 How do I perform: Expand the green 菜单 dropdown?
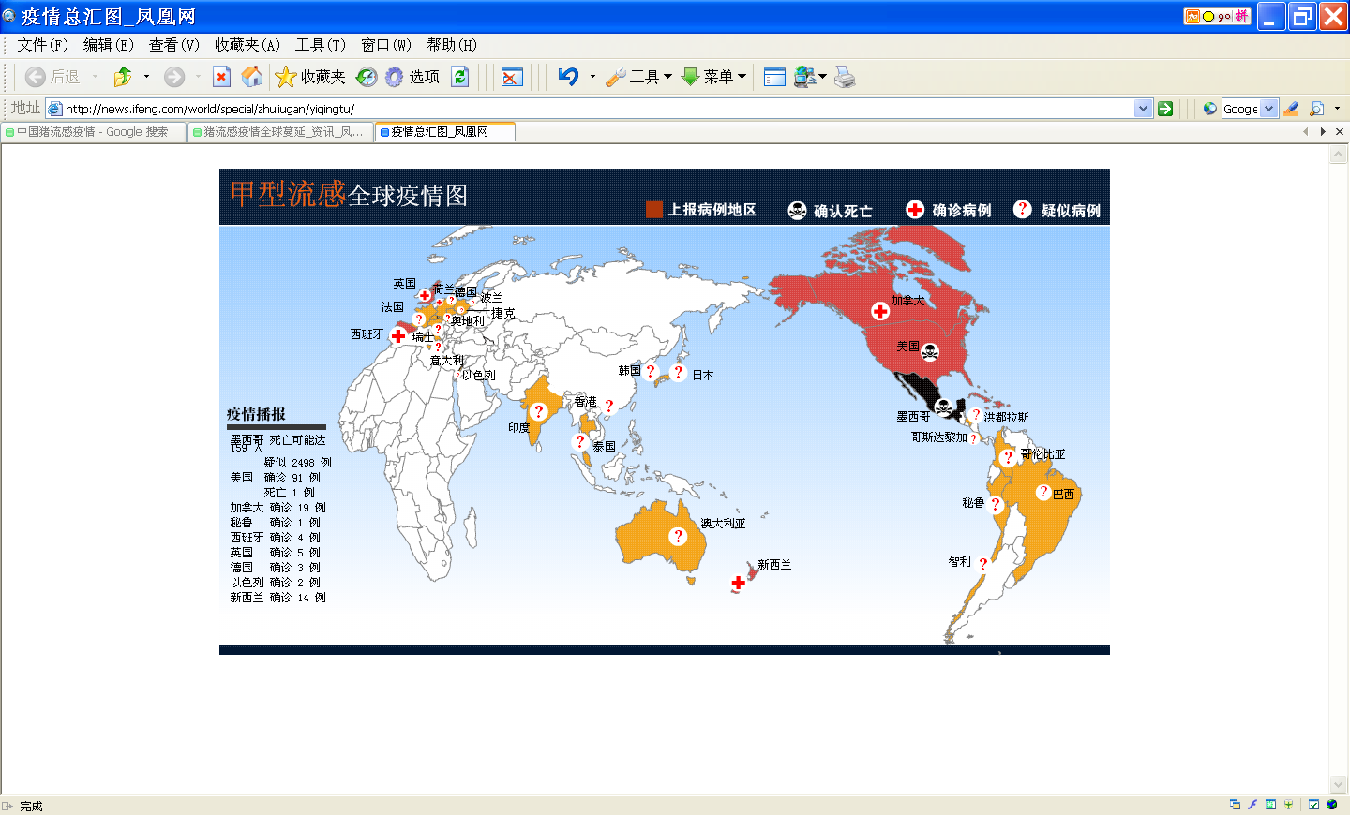pyautogui.click(x=713, y=77)
